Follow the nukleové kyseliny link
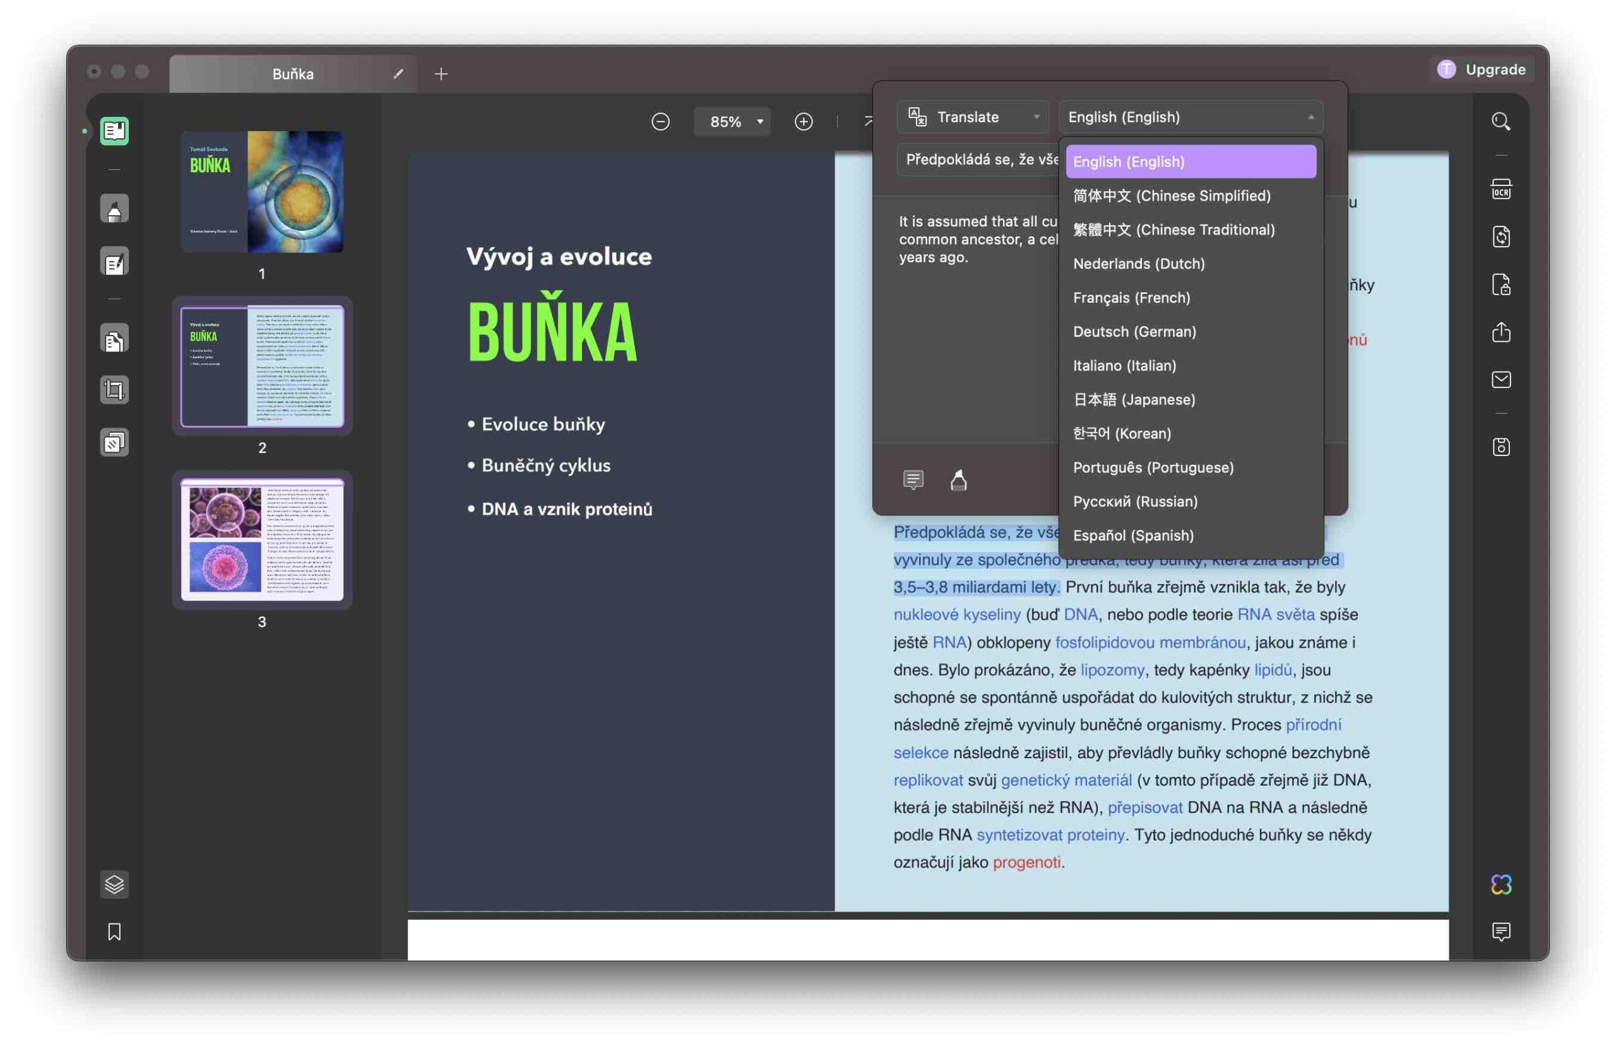 coord(957,614)
